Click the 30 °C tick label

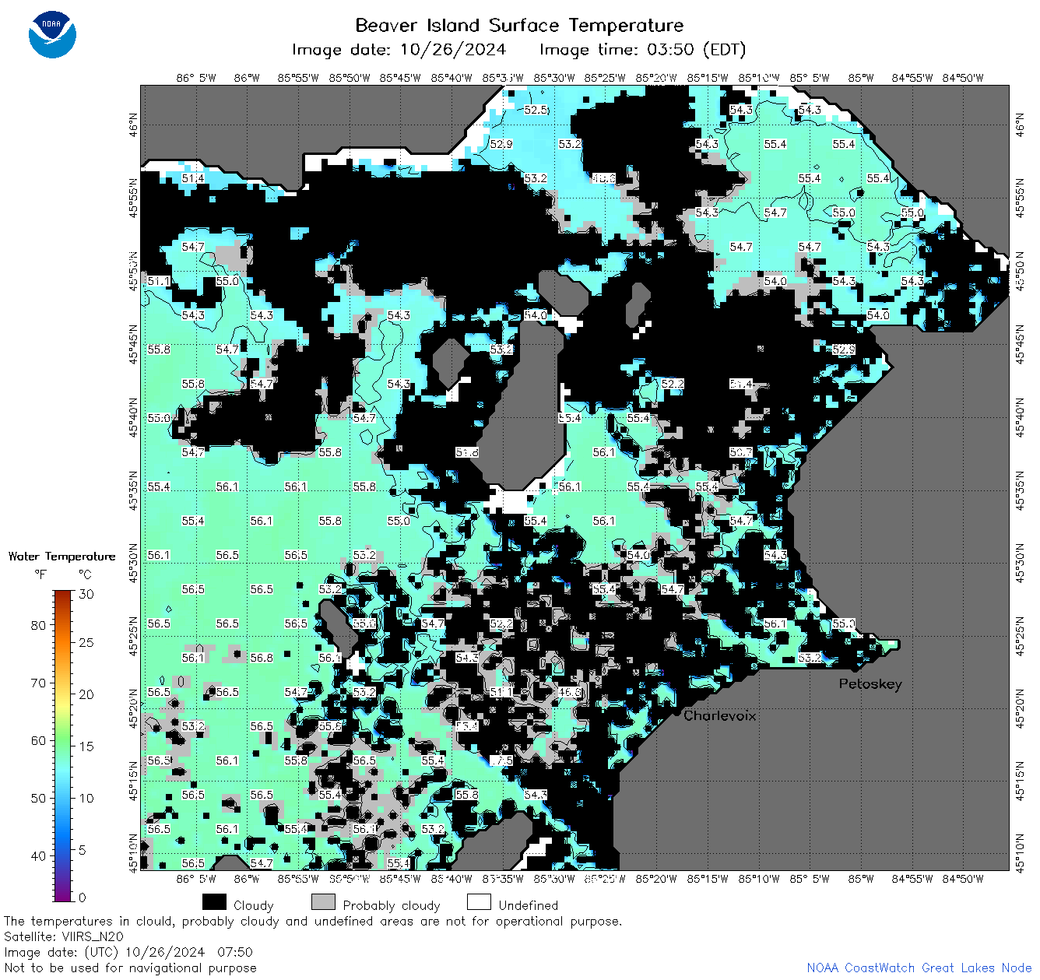point(86,594)
